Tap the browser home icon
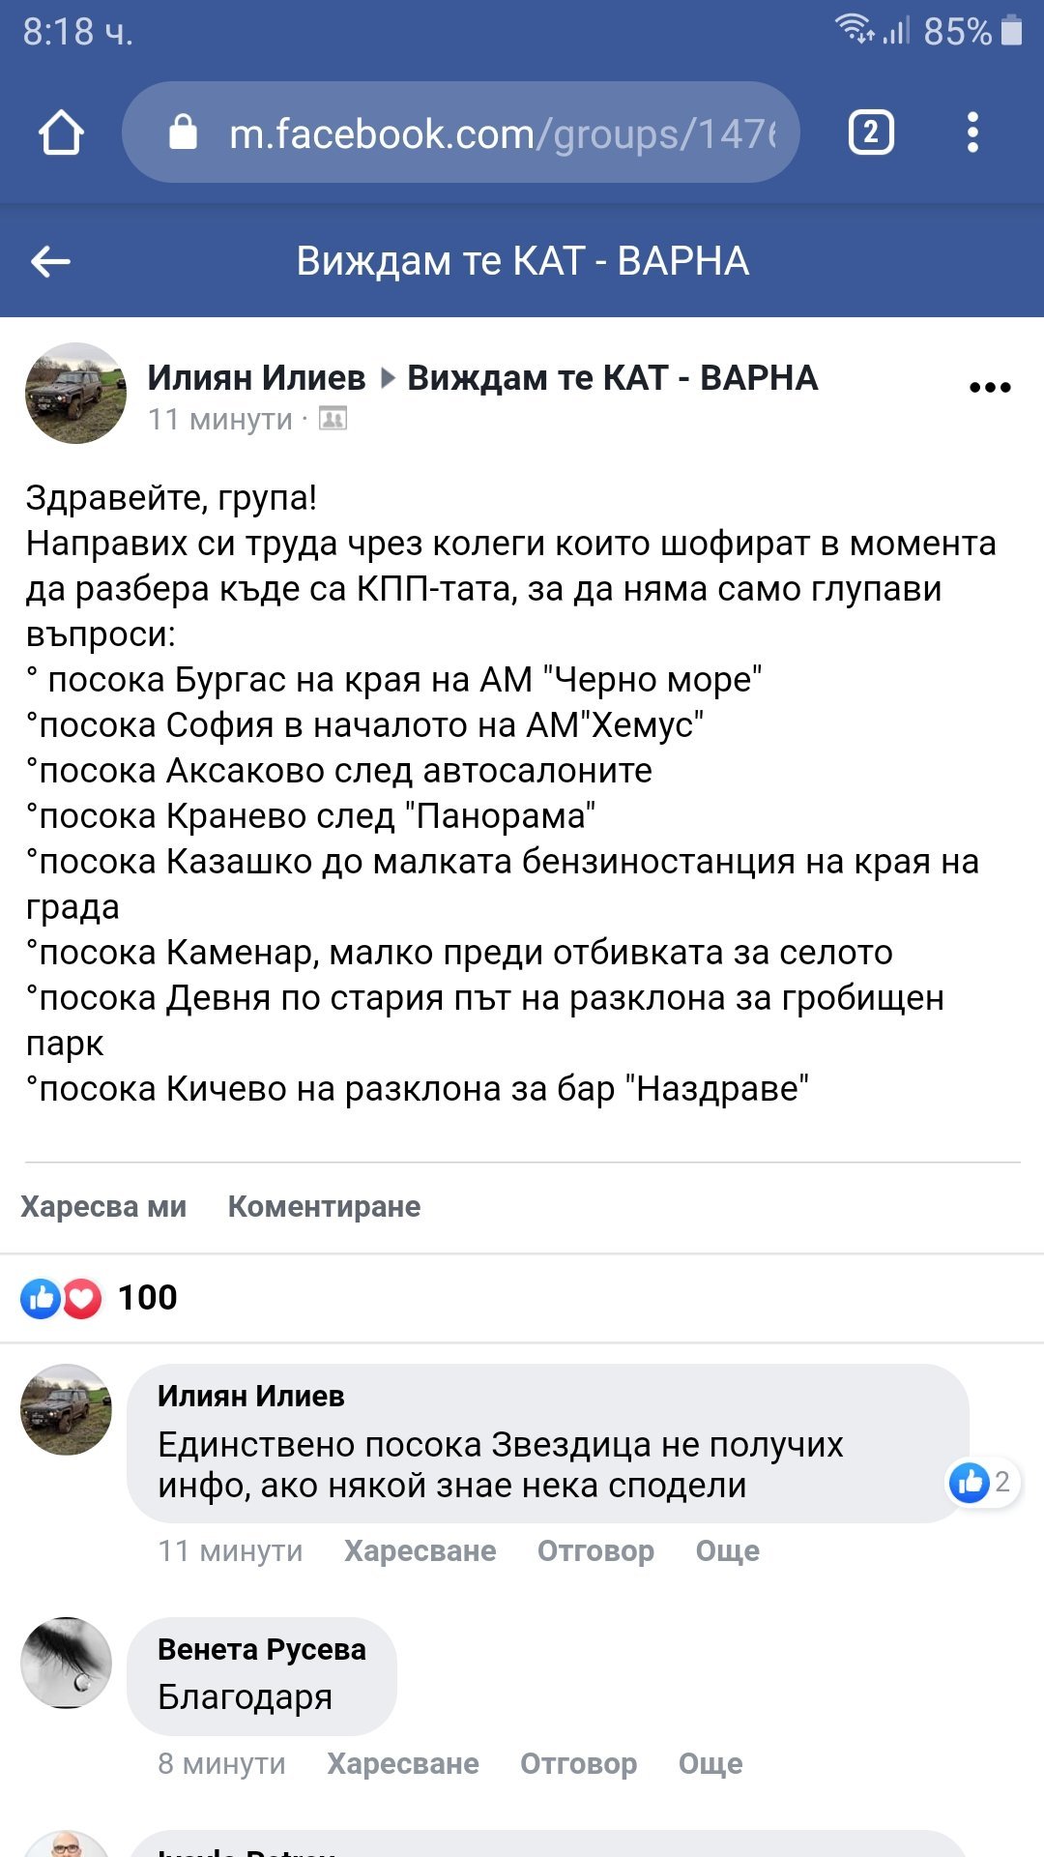Image resolution: width=1044 pixels, height=1857 pixels. 61,133
